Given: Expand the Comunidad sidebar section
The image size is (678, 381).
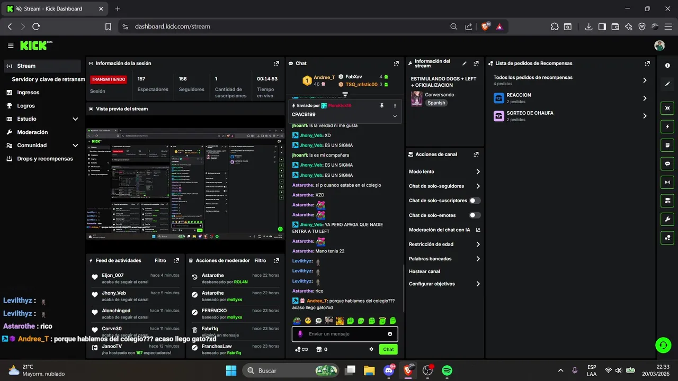Looking at the screenshot, I should coord(75,146).
